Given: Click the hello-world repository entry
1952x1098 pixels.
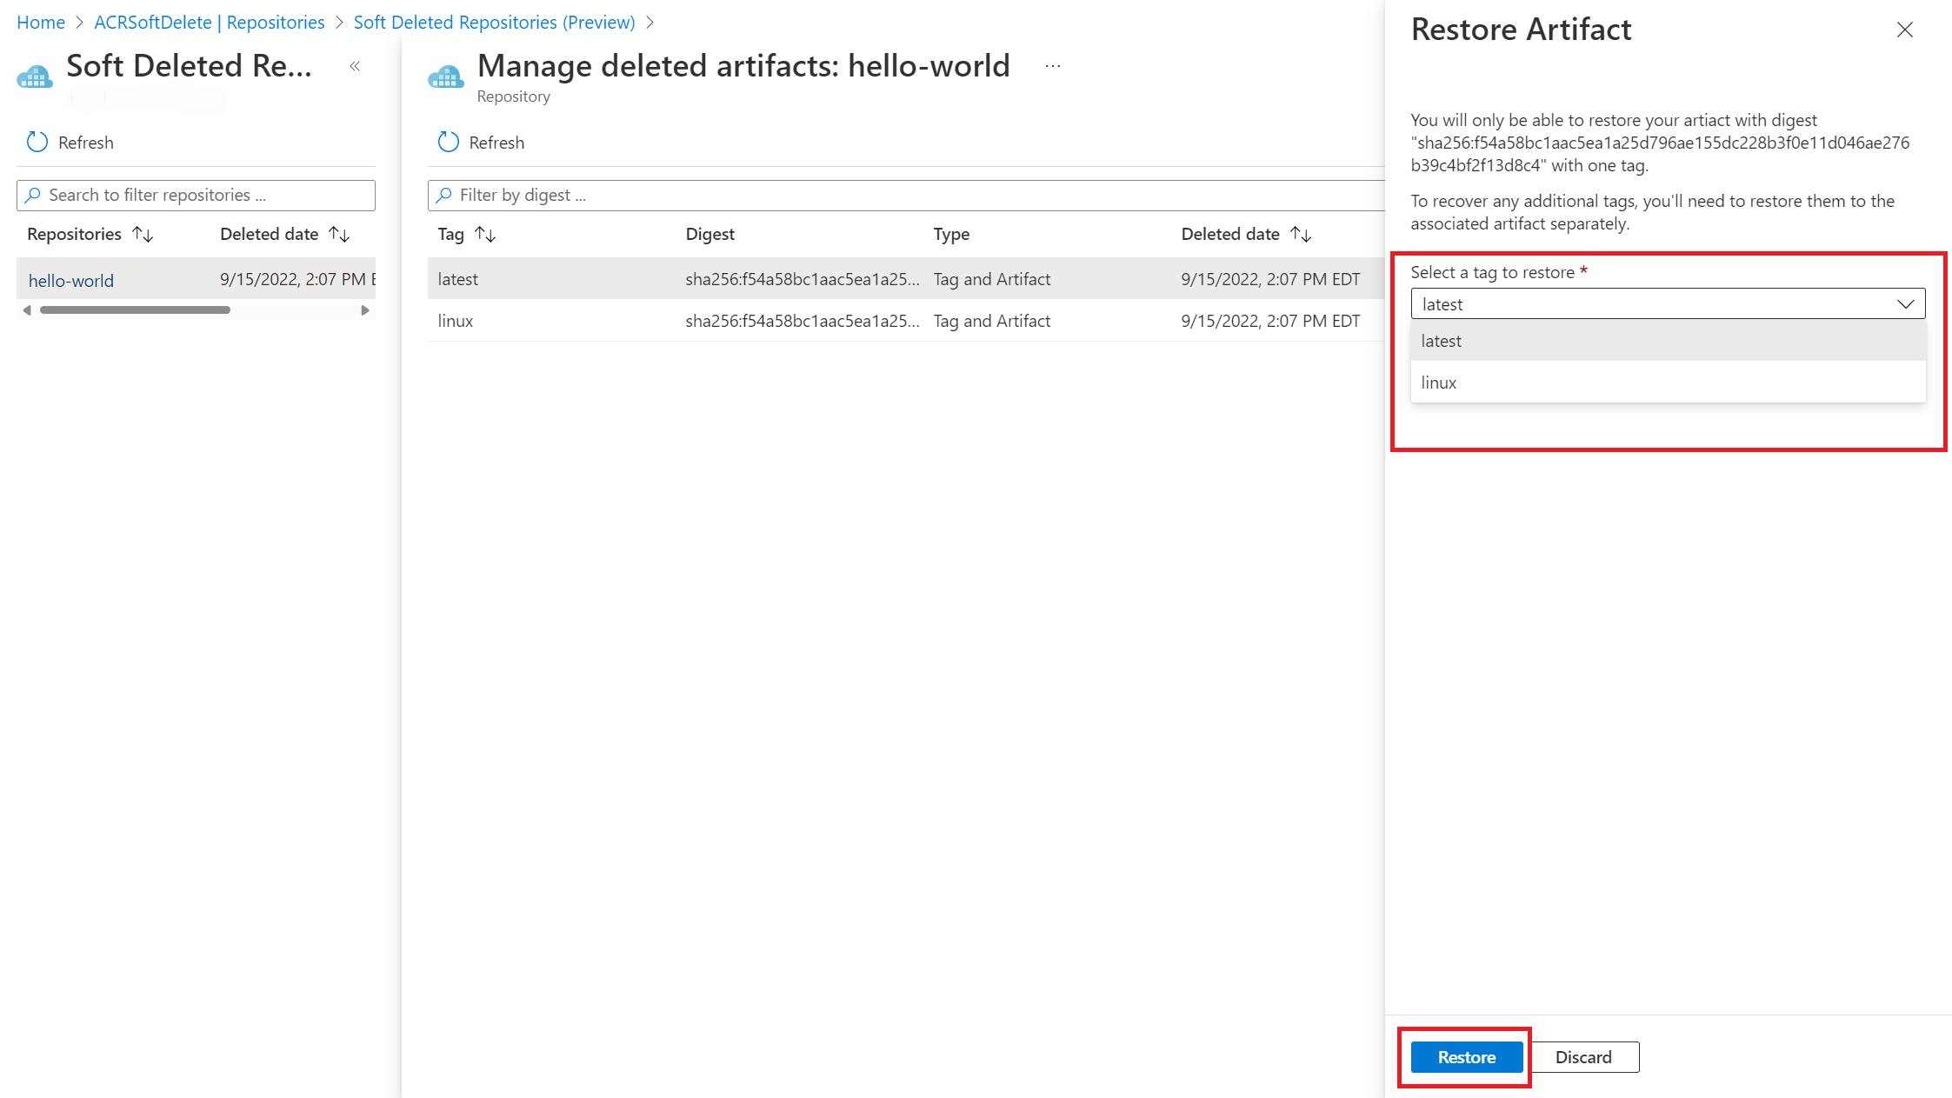Looking at the screenshot, I should 71,279.
